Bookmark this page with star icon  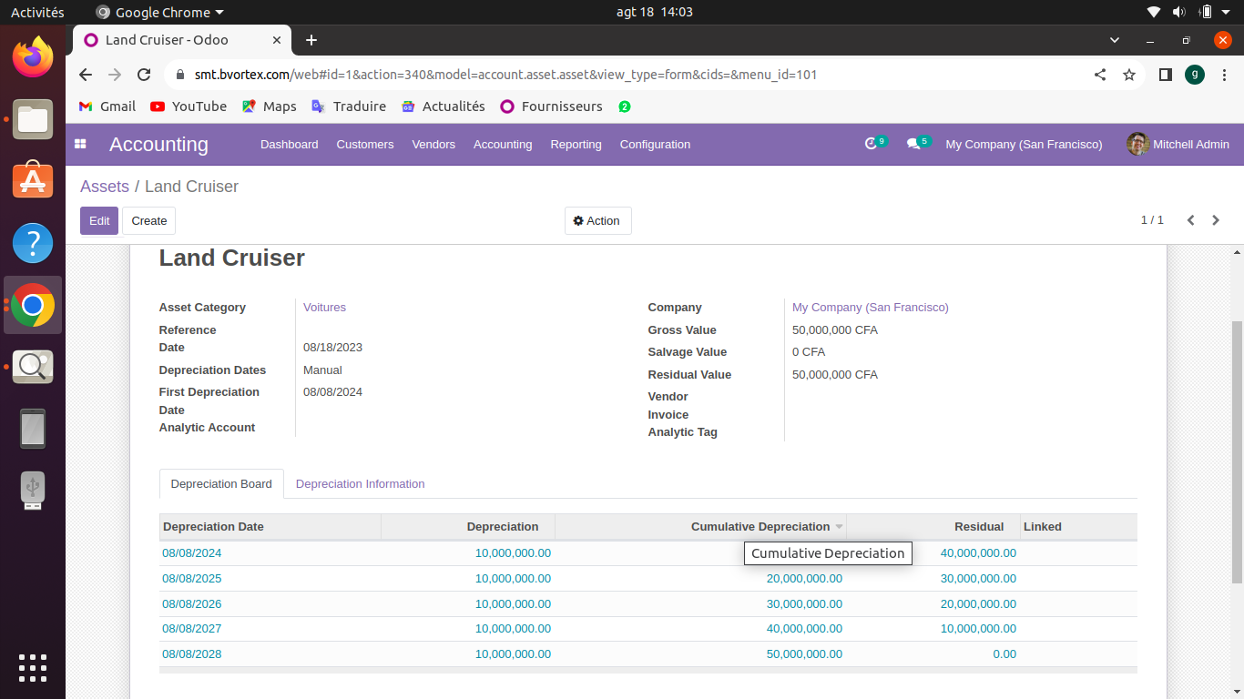(x=1129, y=75)
